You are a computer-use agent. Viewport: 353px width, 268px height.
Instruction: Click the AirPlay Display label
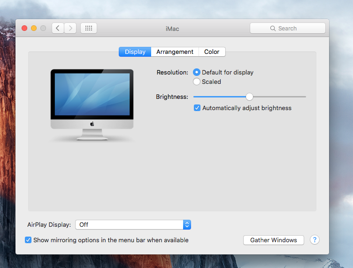coord(49,224)
